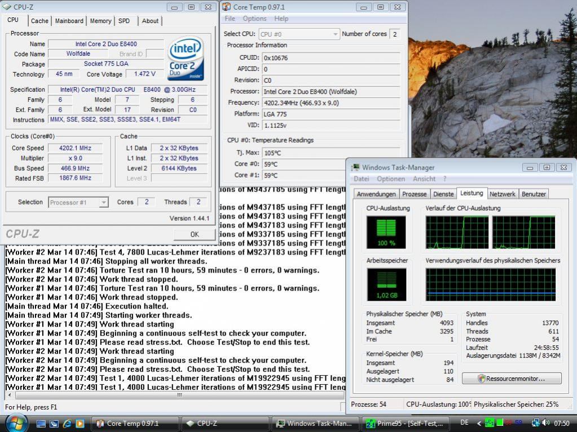The height and width of the screenshot is (432, 577).
Task: Click the Tj. Max field '105°C'
Action: pos(331,153)
